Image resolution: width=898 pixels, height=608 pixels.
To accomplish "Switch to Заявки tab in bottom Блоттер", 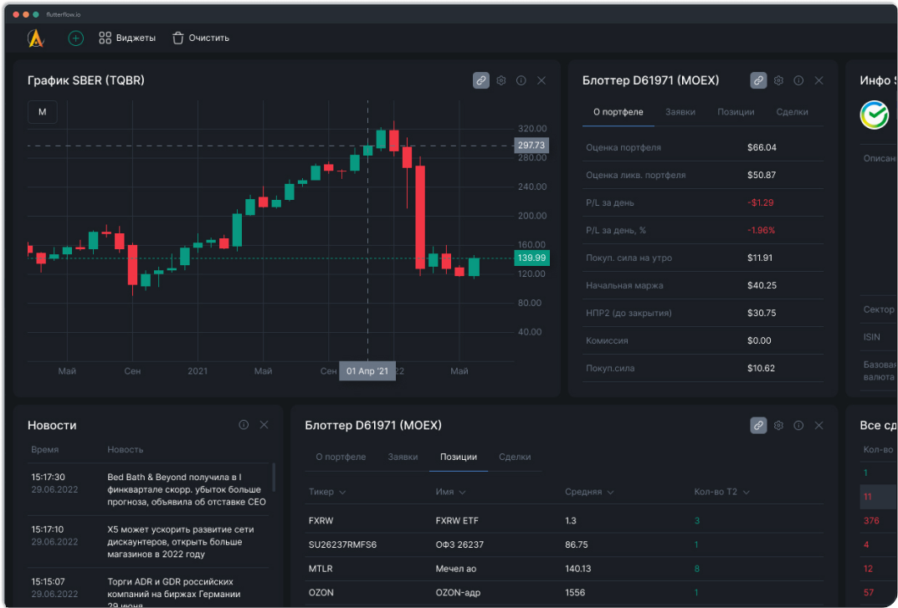I will (403, 457).
